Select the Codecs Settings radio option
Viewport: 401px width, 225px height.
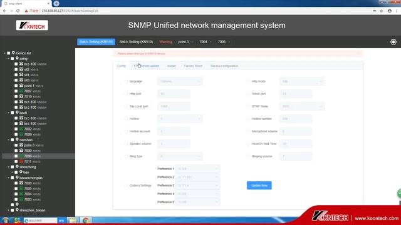[x=126, y=185]
